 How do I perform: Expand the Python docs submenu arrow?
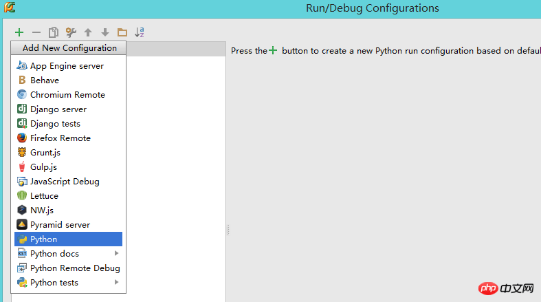[x=117, y=253]
